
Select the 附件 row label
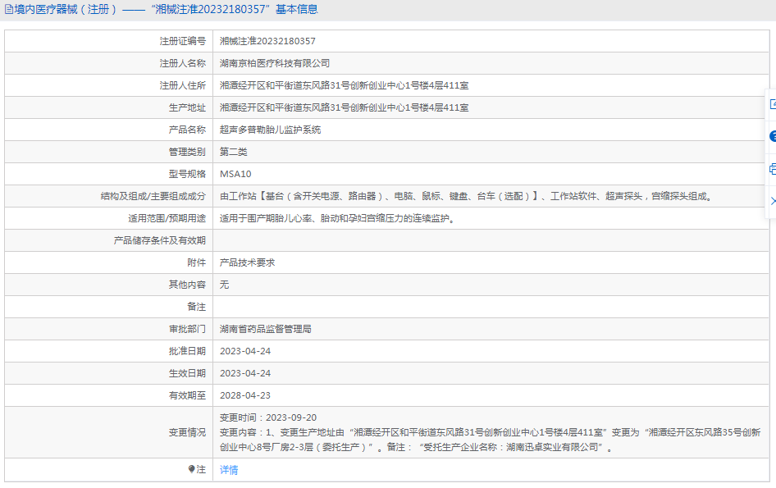pos(197,262)
